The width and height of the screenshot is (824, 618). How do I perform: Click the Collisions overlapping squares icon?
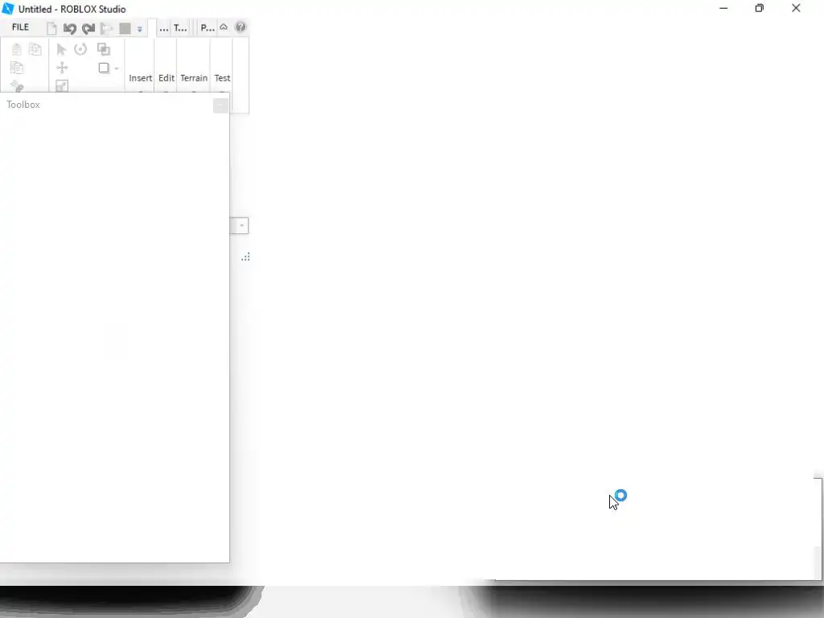click(104, 49)
